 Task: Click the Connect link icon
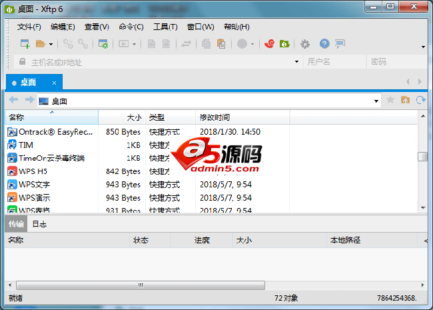point(68,44)
